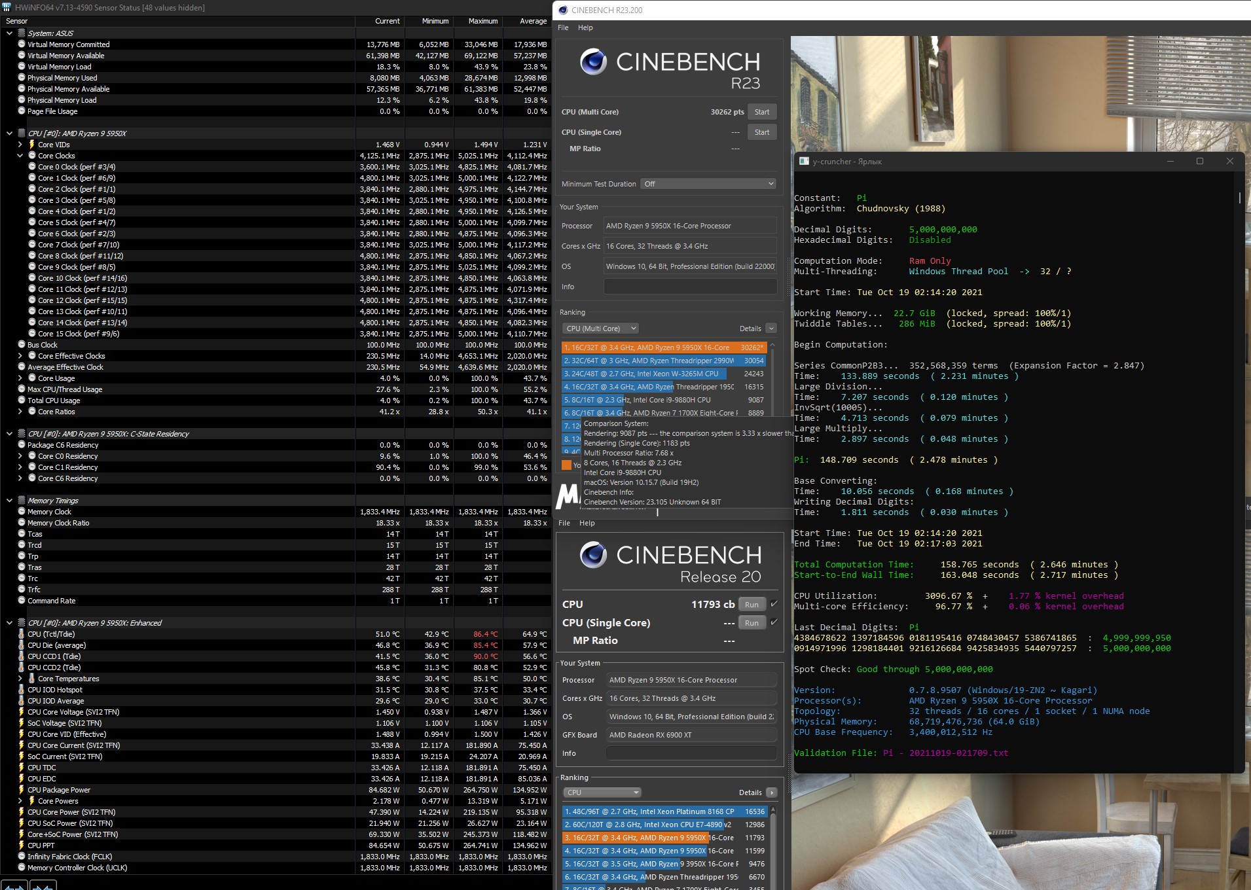Click the y-cruncher title bar icon
1251x890 pixels.
click(804, 161)
